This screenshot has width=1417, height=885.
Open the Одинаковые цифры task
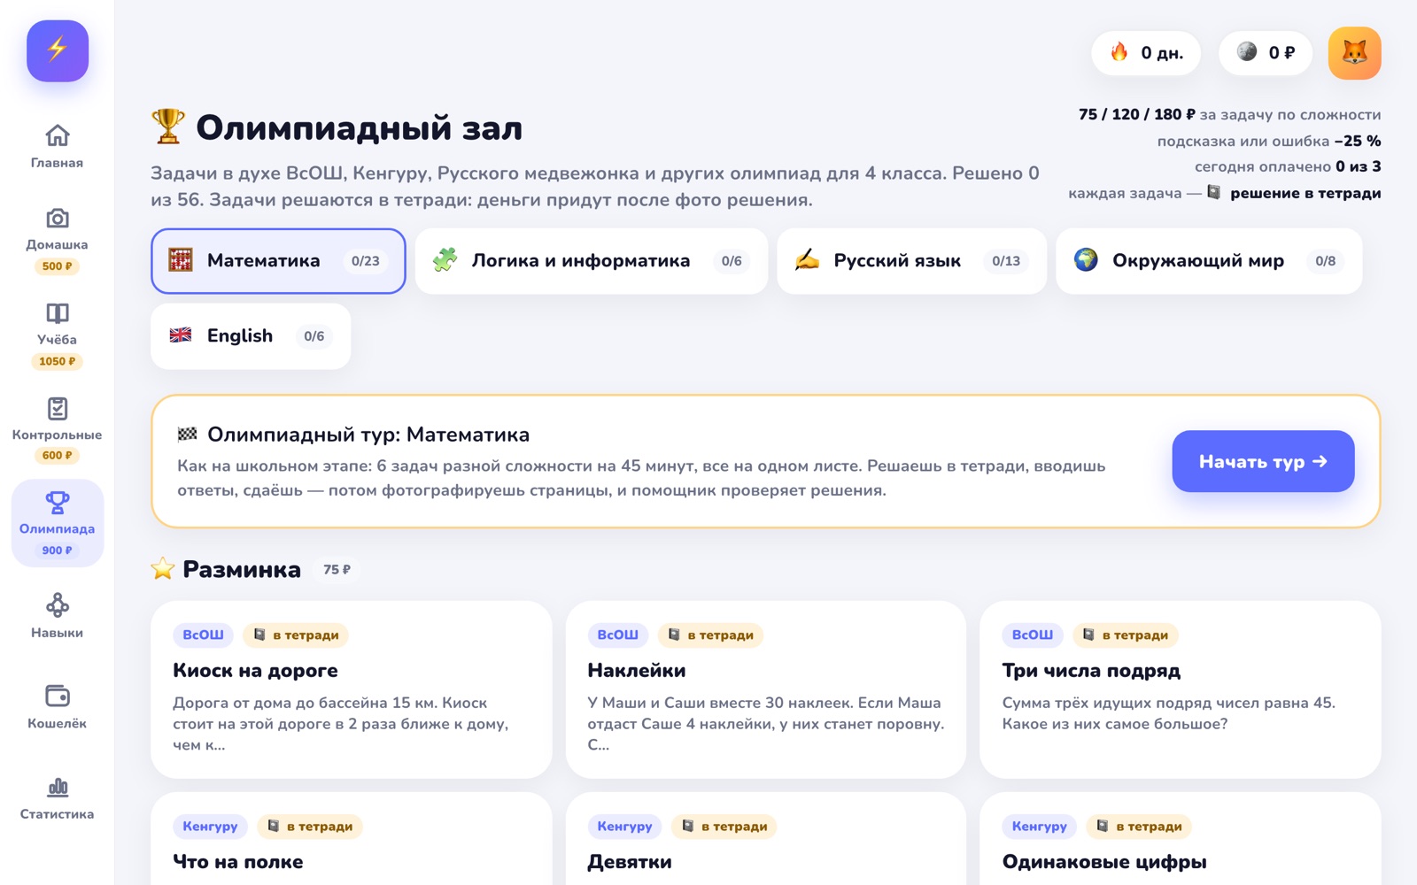[x=1181, y=839]
